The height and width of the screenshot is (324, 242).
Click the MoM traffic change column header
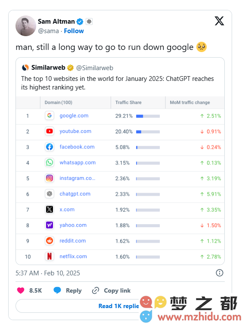coord(190,102)
